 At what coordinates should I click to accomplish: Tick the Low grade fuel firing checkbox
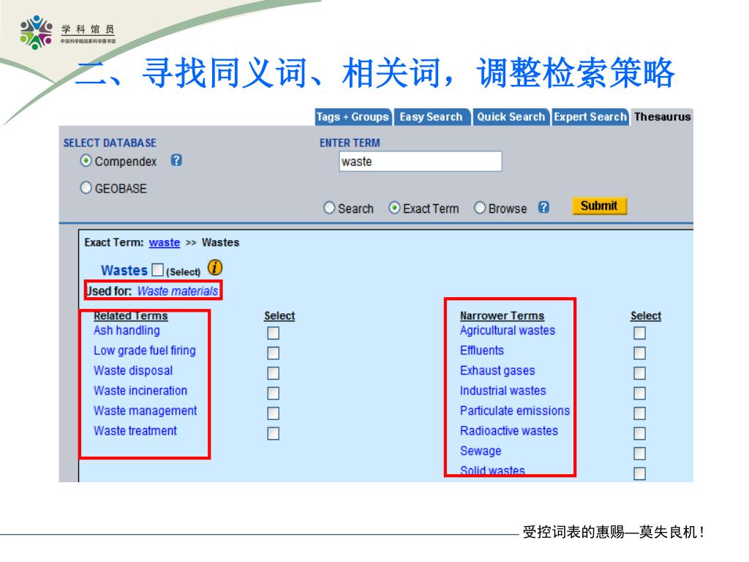click(274, 353)
